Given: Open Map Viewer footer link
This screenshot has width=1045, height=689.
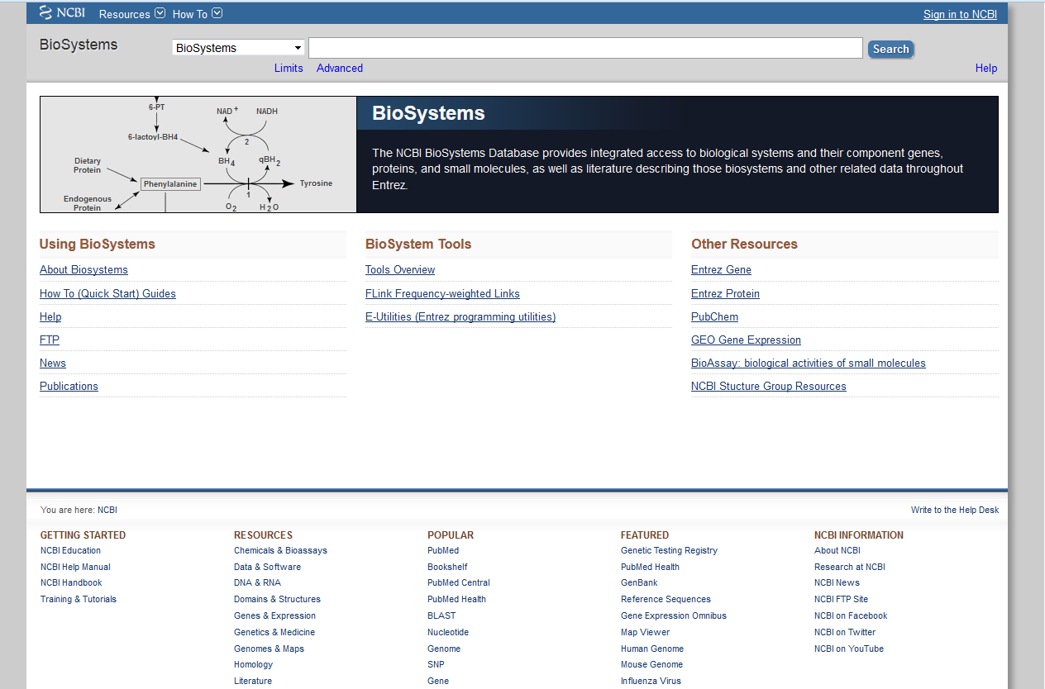Looking at the screenshot, I should [645, 632].
